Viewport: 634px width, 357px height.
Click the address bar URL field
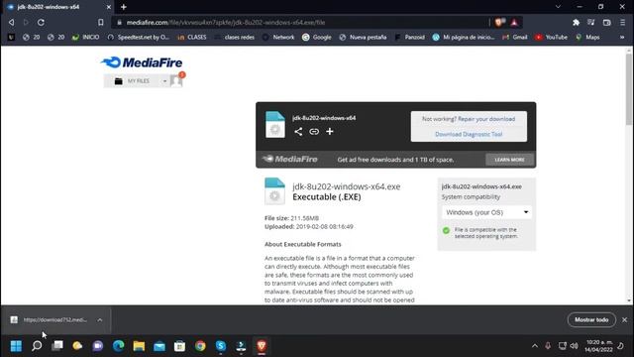301,22
